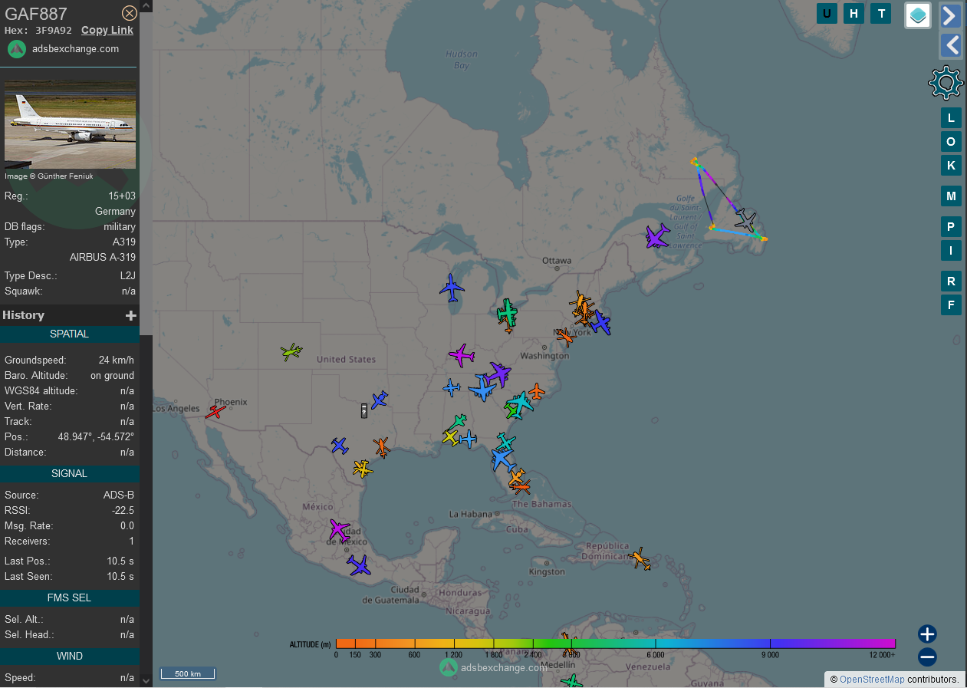Screen dimensions: 967x688
Task: Select the yellow aircraft in south Texas
Action: point(362,468)
